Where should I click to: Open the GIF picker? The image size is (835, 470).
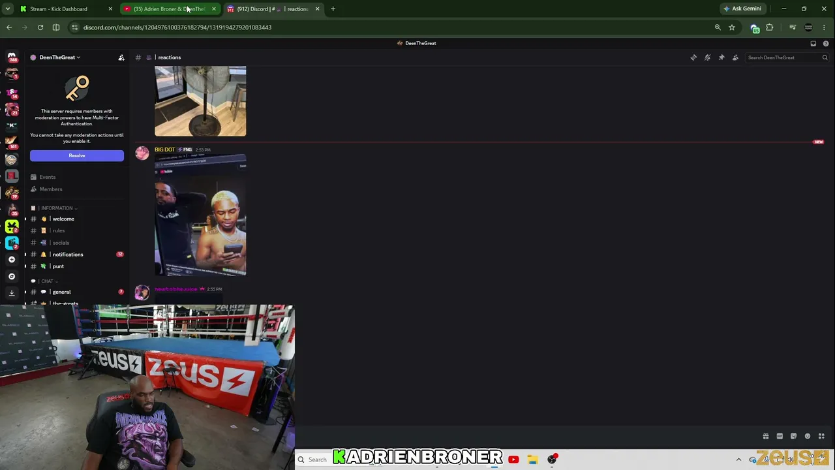pyautogui.click(x=780, y=436)
